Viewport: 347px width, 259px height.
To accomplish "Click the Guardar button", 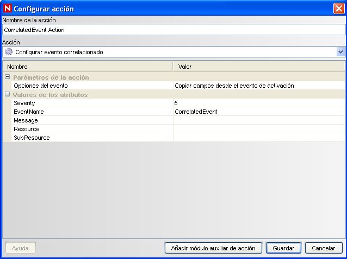I will coord(283,248).
